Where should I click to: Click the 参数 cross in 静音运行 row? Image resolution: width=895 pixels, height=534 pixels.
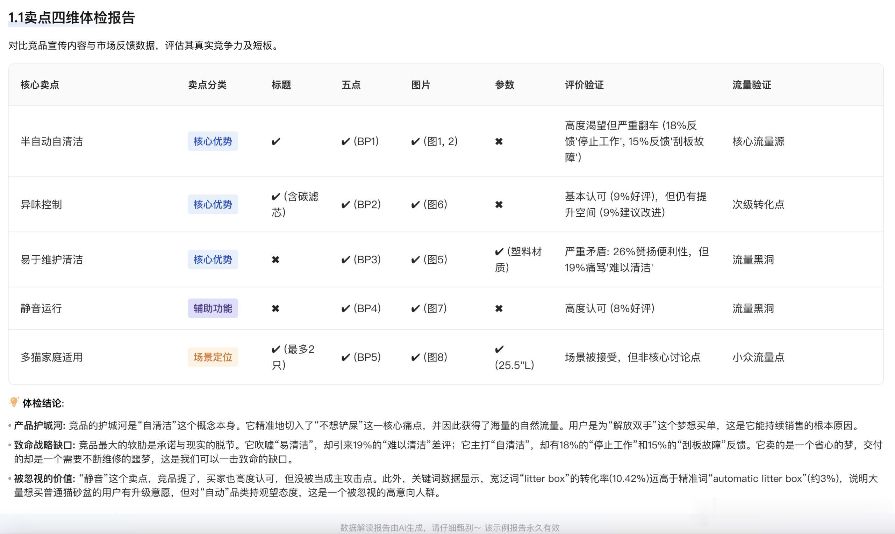pyautogui.click(x=499, y=308)
